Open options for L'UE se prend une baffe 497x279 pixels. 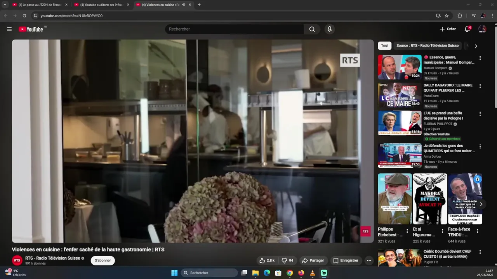point(480,114)
